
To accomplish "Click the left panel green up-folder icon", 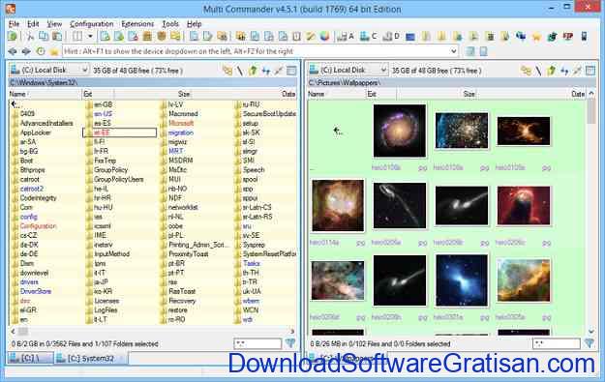I will pyautogui.click(x=253, y=71).
